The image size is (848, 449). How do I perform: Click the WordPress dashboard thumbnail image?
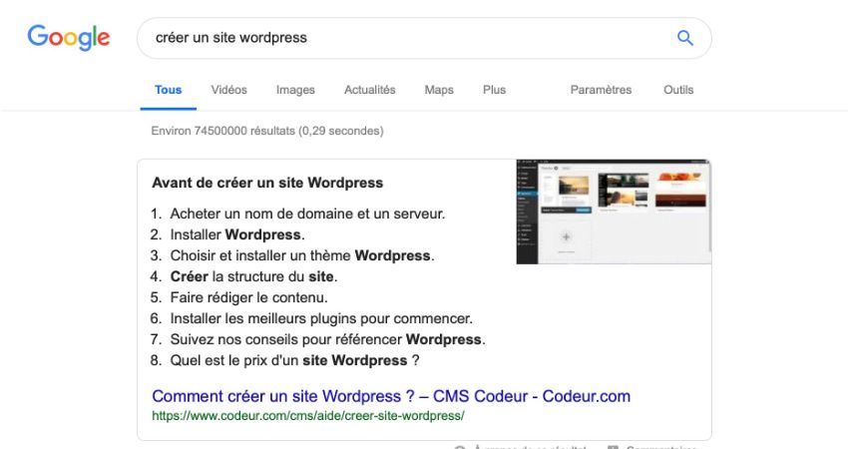tap(613, 212)
